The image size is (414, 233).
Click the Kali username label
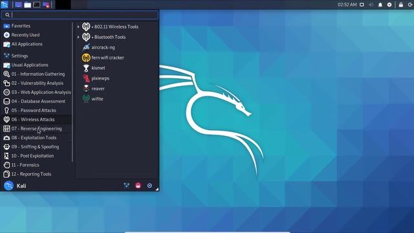21,186
